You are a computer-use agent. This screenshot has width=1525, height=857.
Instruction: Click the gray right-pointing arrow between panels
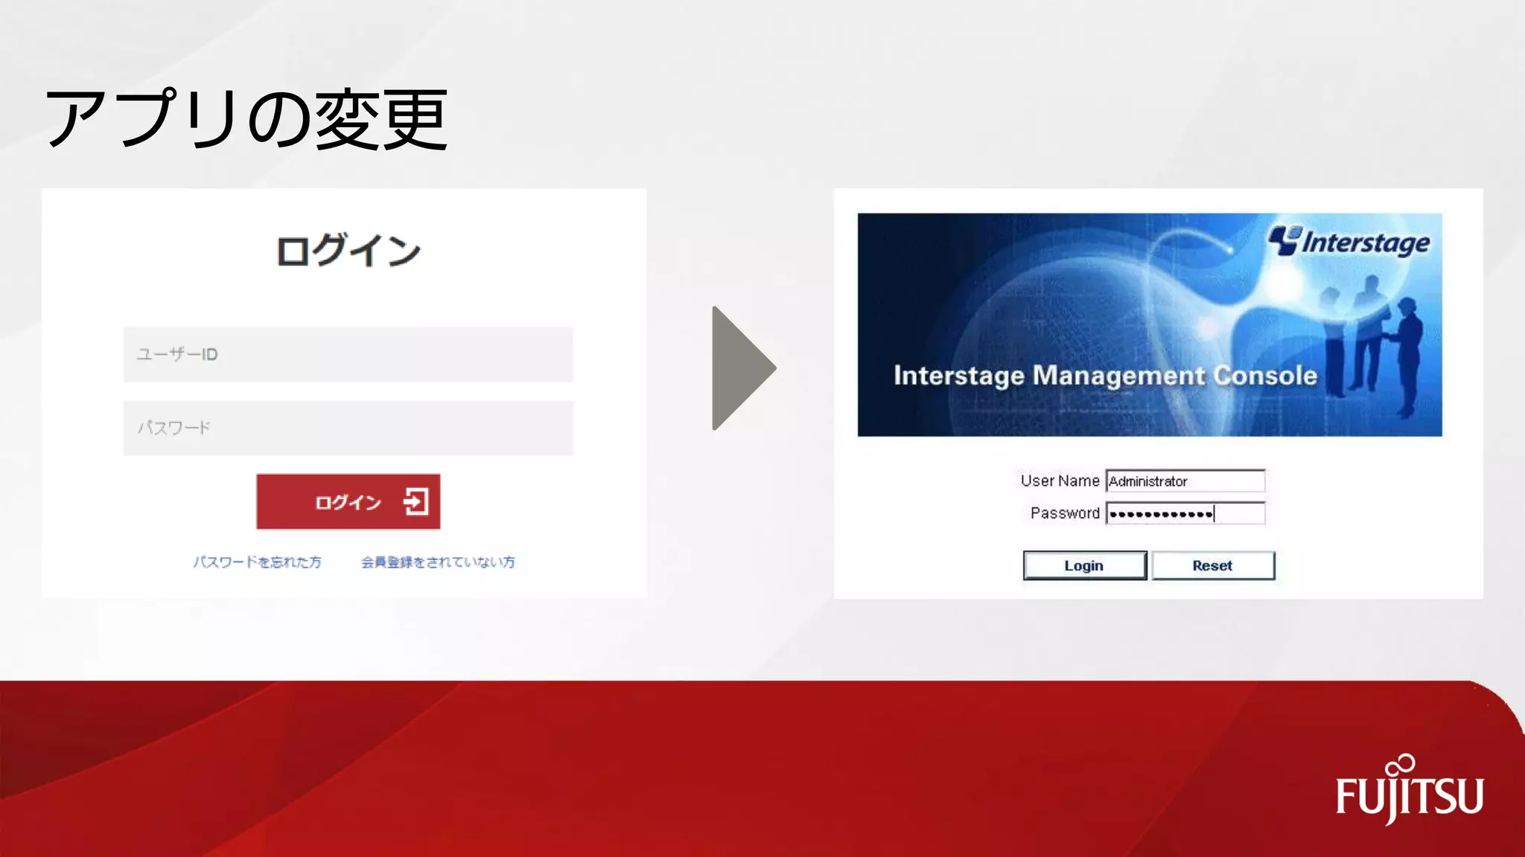(741, 368)
